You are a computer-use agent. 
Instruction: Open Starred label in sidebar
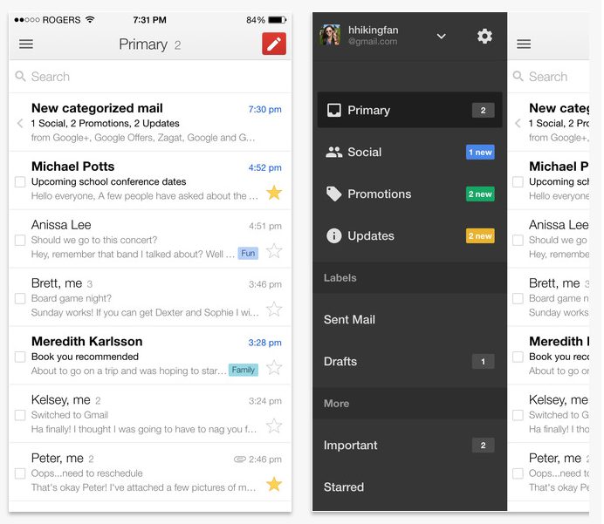tap(409, 487)
